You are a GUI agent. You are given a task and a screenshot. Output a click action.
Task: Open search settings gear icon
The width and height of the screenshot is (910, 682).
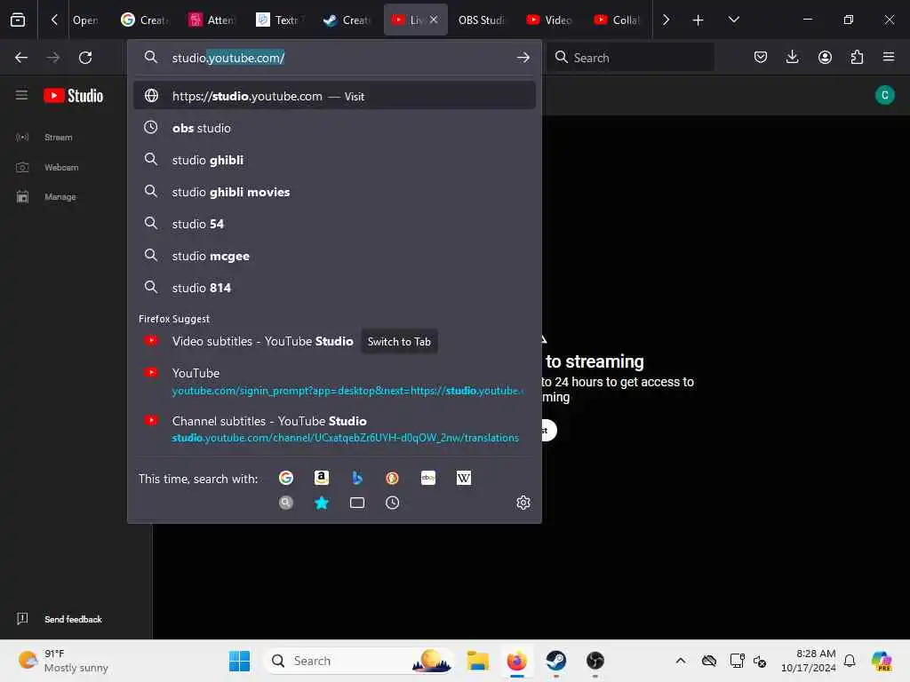click(x=523, y=503)
